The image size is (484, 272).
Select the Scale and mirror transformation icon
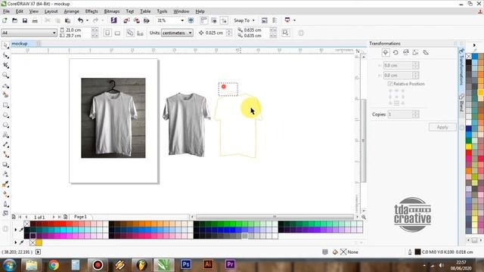point(405,52)
